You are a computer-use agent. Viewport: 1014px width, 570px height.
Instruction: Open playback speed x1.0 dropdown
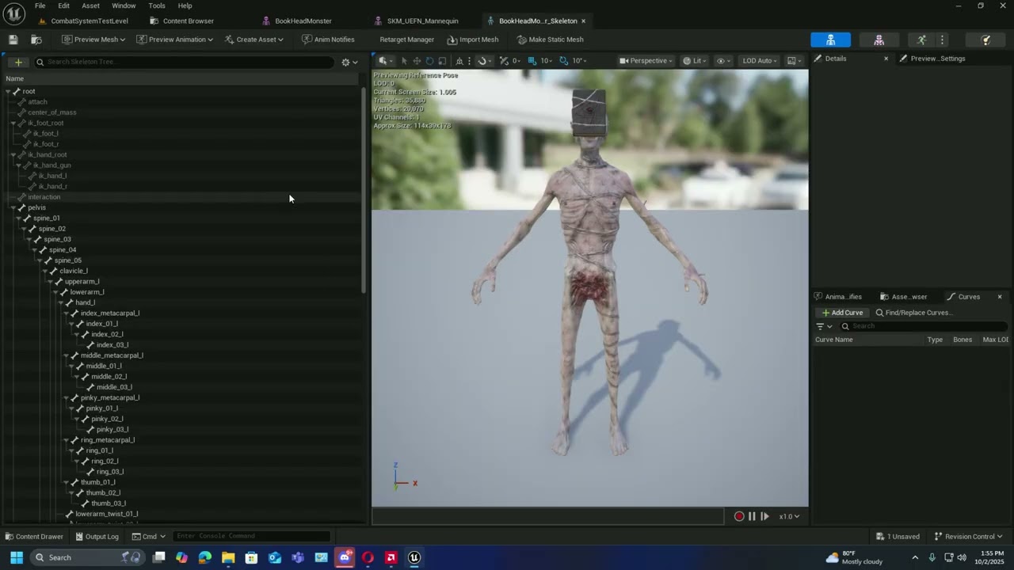(789, 516)
